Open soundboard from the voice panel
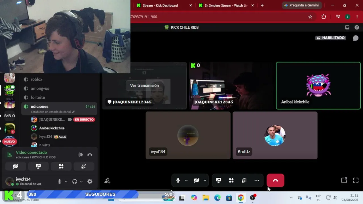The height and width of the screenshot is (204, 363). pyautogui.click(x=84, y=166)
